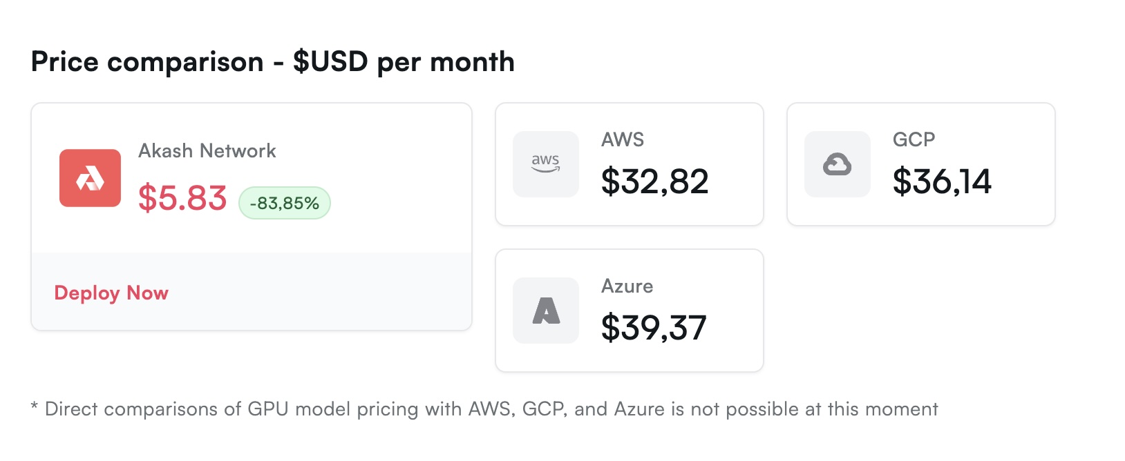Click the GCP cloud logo icon

click(x=838, y=164)
